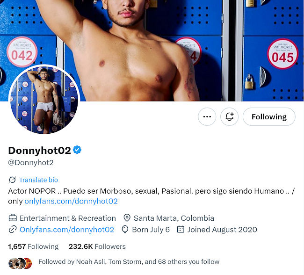The width and height of the screenshot is (304, 275).
Task: Open the circular profile picture
Action: click(44, 100)
